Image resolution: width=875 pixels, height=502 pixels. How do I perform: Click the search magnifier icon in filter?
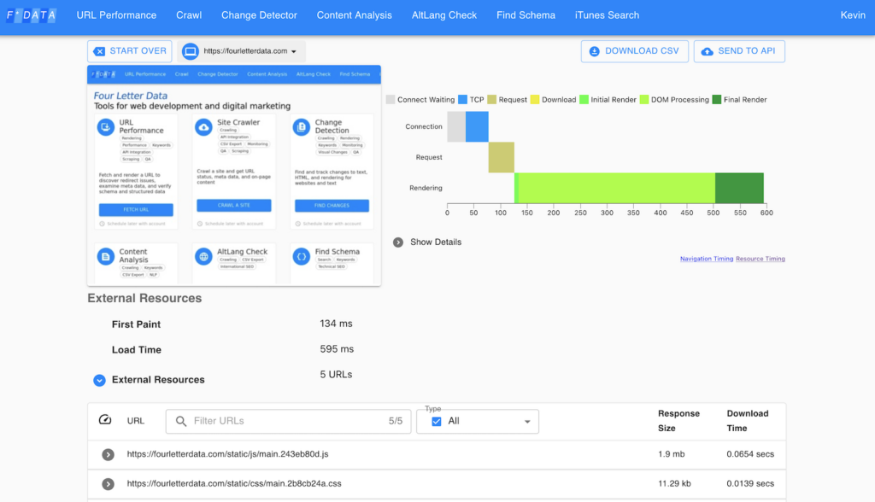click(181, 421)
